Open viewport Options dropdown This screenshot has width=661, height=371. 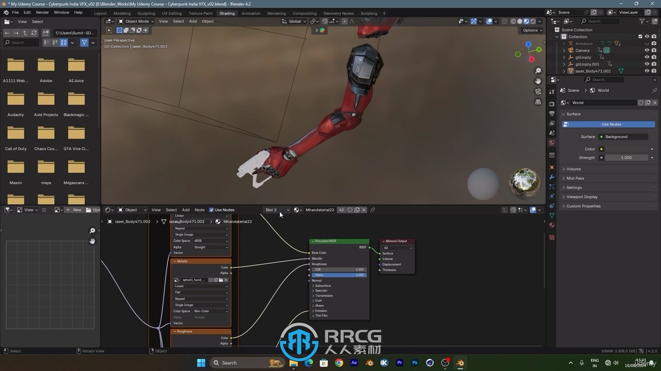532,30
